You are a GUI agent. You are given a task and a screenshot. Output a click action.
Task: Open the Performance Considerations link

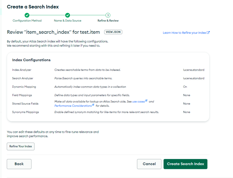(x=73, y=106)
